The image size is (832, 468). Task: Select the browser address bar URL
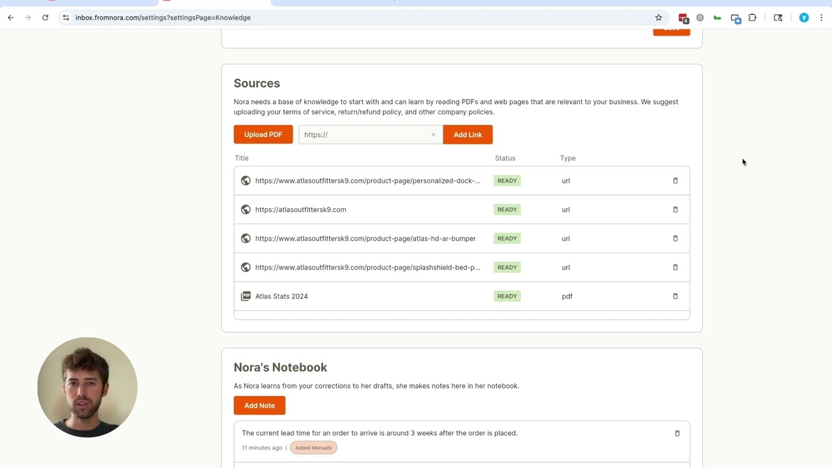(x=162, y=18)
